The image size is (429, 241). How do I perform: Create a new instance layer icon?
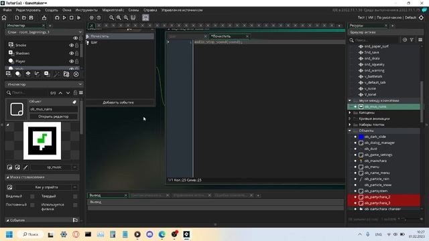(18, 74)
